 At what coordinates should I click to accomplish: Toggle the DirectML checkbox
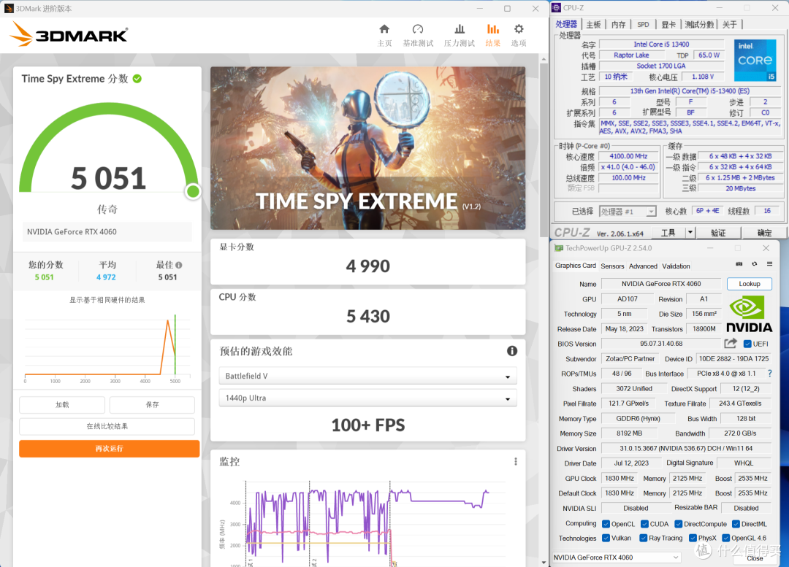[x=736, y=524]
